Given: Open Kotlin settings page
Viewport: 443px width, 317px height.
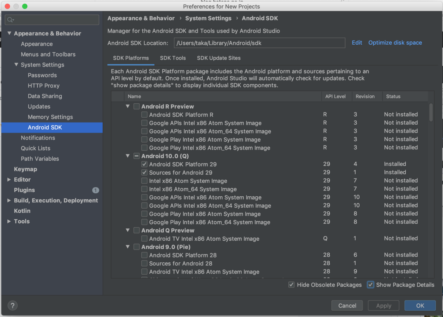Looking at the screenshot, I should [22, 211].
